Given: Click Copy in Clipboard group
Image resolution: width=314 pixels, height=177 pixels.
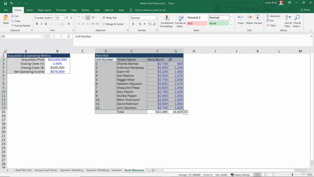Looking at the screenshot, I should tap(16, 21).
